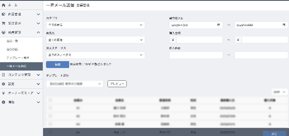Image resolution: width=289 pixels, height=136 pixels.
Task: Open 会員登録 submenu item
Action: [x=12, y=50]
